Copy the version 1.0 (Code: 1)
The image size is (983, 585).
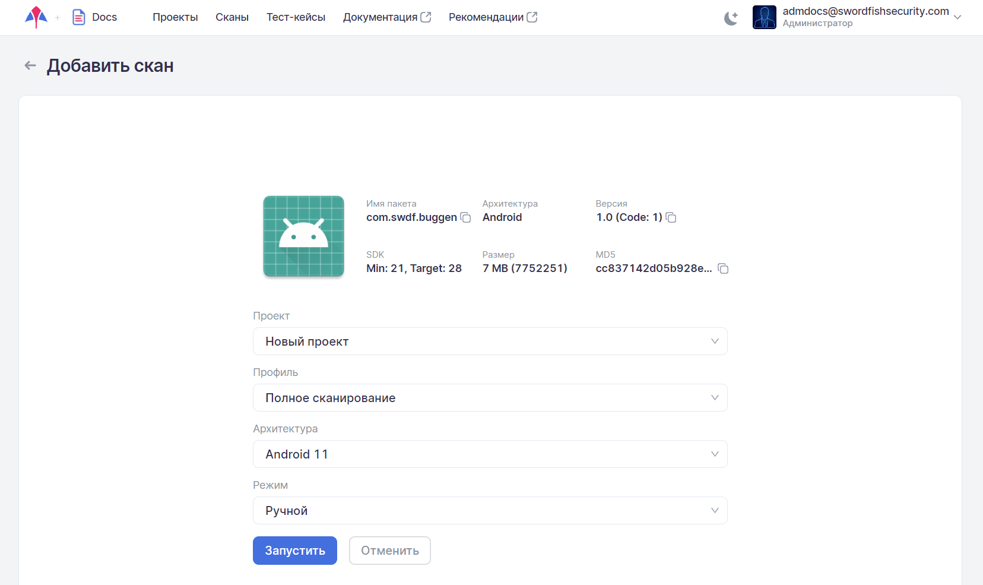(671, 218)
